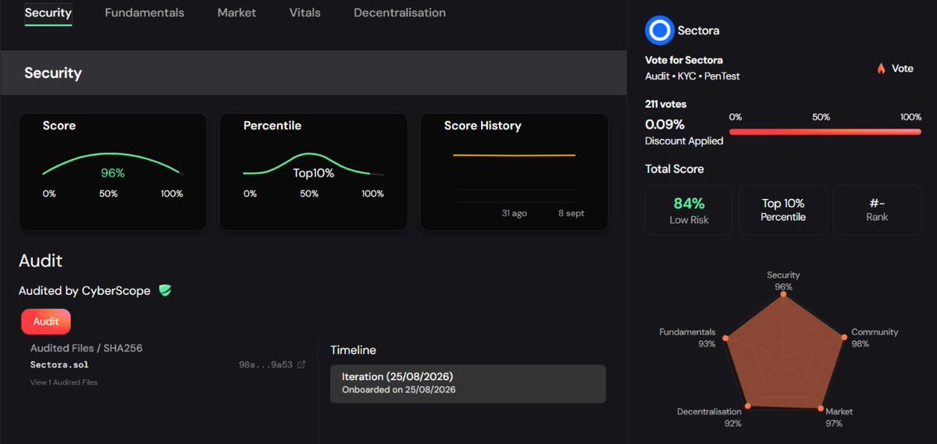This screenshot has width=937, height=444.
Task: Click the Market 97% radar point
Action: point(821,407)
